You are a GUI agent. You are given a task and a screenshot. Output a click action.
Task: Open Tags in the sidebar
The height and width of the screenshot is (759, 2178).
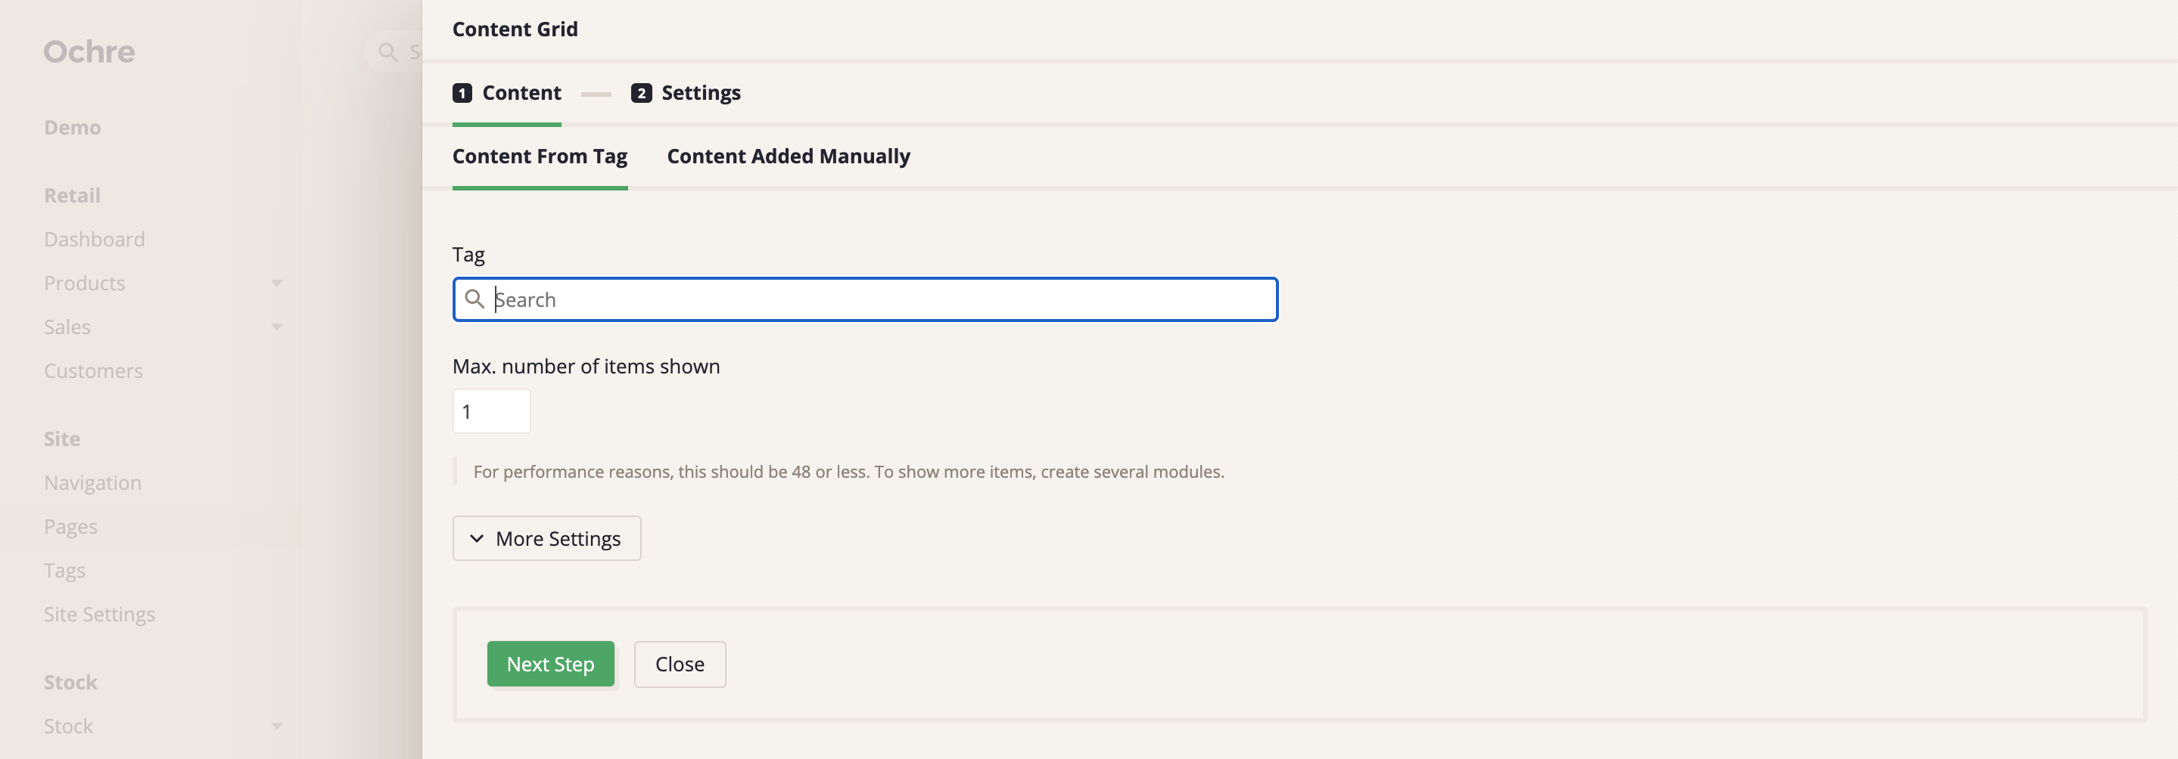64,571
